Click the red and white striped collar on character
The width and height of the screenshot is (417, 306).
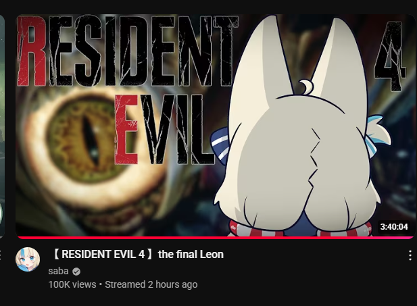click(x=301, y=230)
